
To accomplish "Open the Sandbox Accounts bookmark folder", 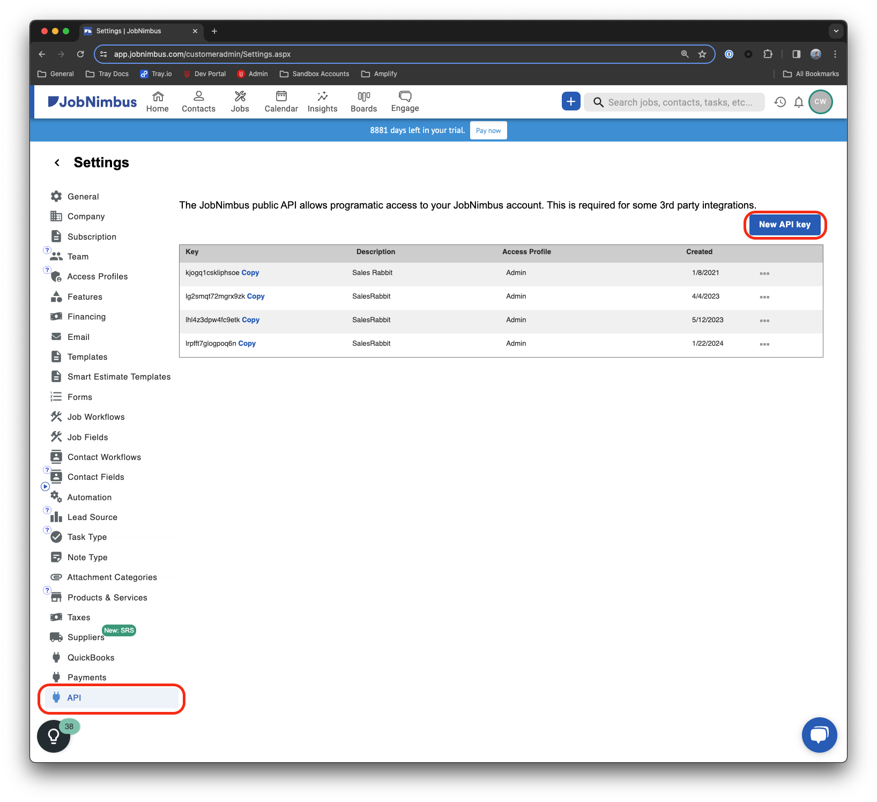I will [315, 74].
